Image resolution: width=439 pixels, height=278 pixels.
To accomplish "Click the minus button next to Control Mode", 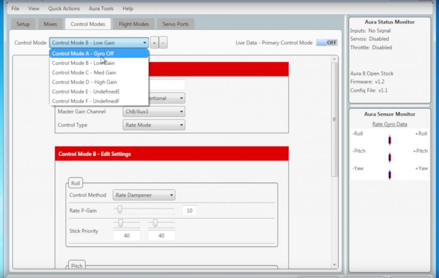I will click(x=163, y=43).
